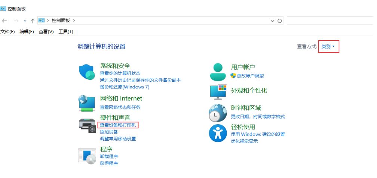
Task: Open the Appearance and Personalization monitor icon
Action: [218, 91]
